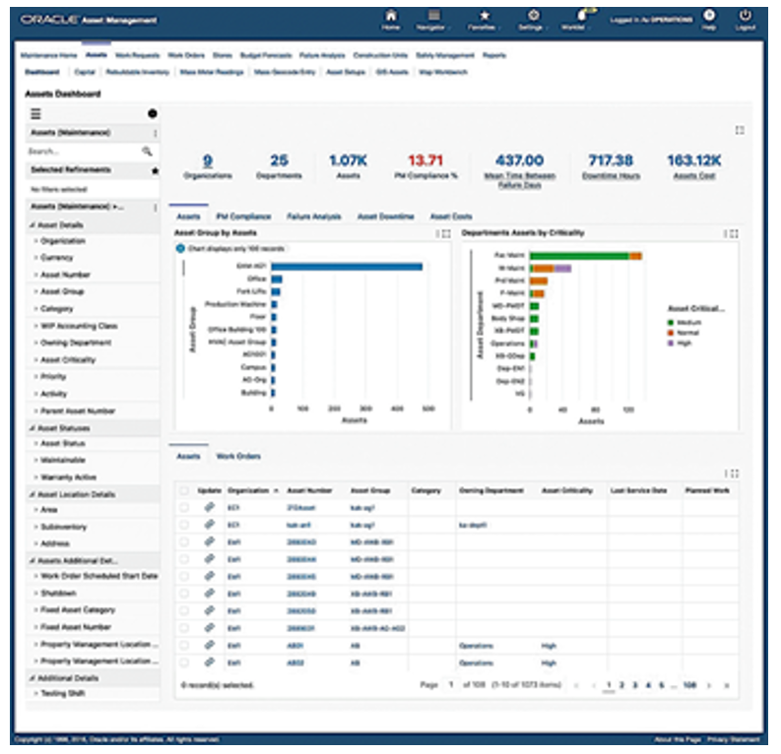Switch to the Asset Costs tab
The height and width of the screenshot is (754, 781).
451,217
